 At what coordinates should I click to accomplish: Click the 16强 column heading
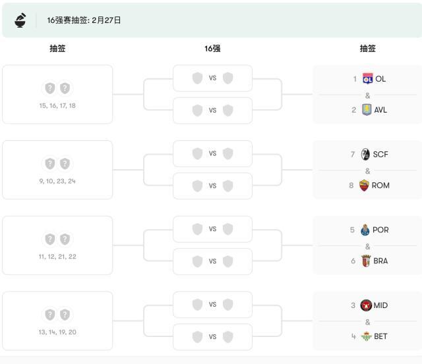coord(212,49)
